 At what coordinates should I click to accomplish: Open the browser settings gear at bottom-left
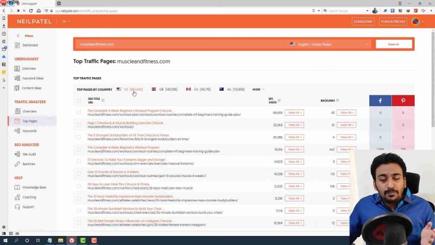(3, 227)
